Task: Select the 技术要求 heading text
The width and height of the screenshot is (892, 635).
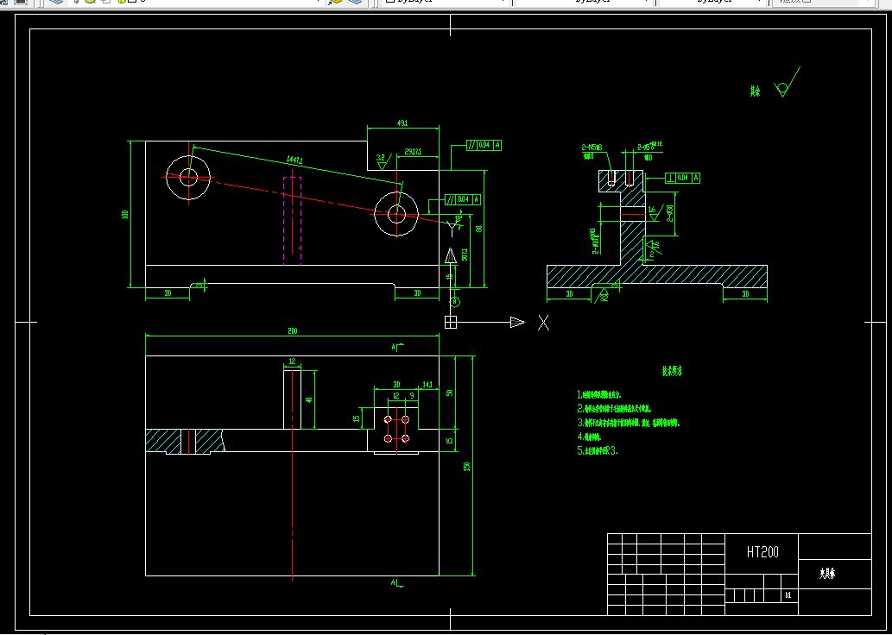Action: (672, 371)
